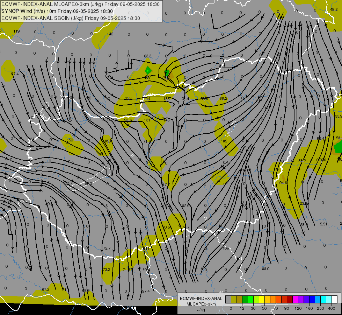Click the map value 133
Screen dimensions: 342x315
tap(129, 98)
